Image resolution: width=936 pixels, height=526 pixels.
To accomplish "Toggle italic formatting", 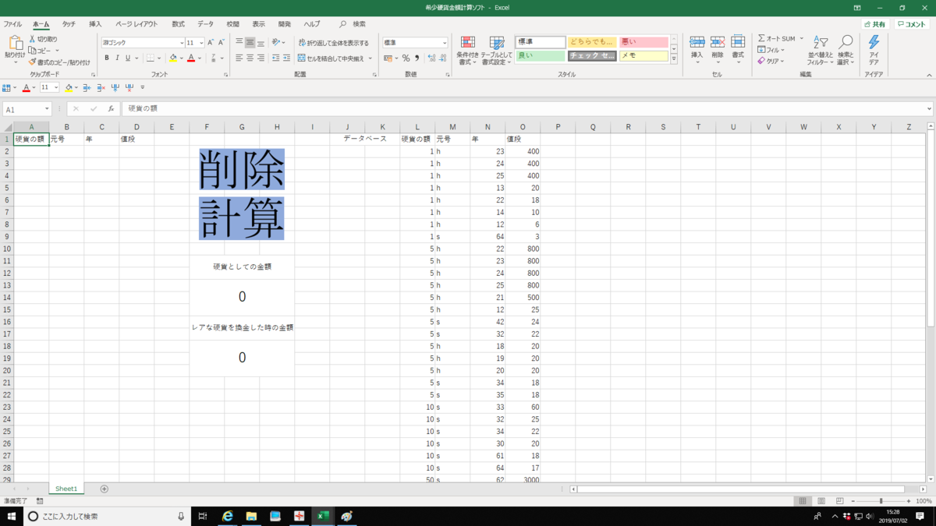I will [x=117, y=59].
